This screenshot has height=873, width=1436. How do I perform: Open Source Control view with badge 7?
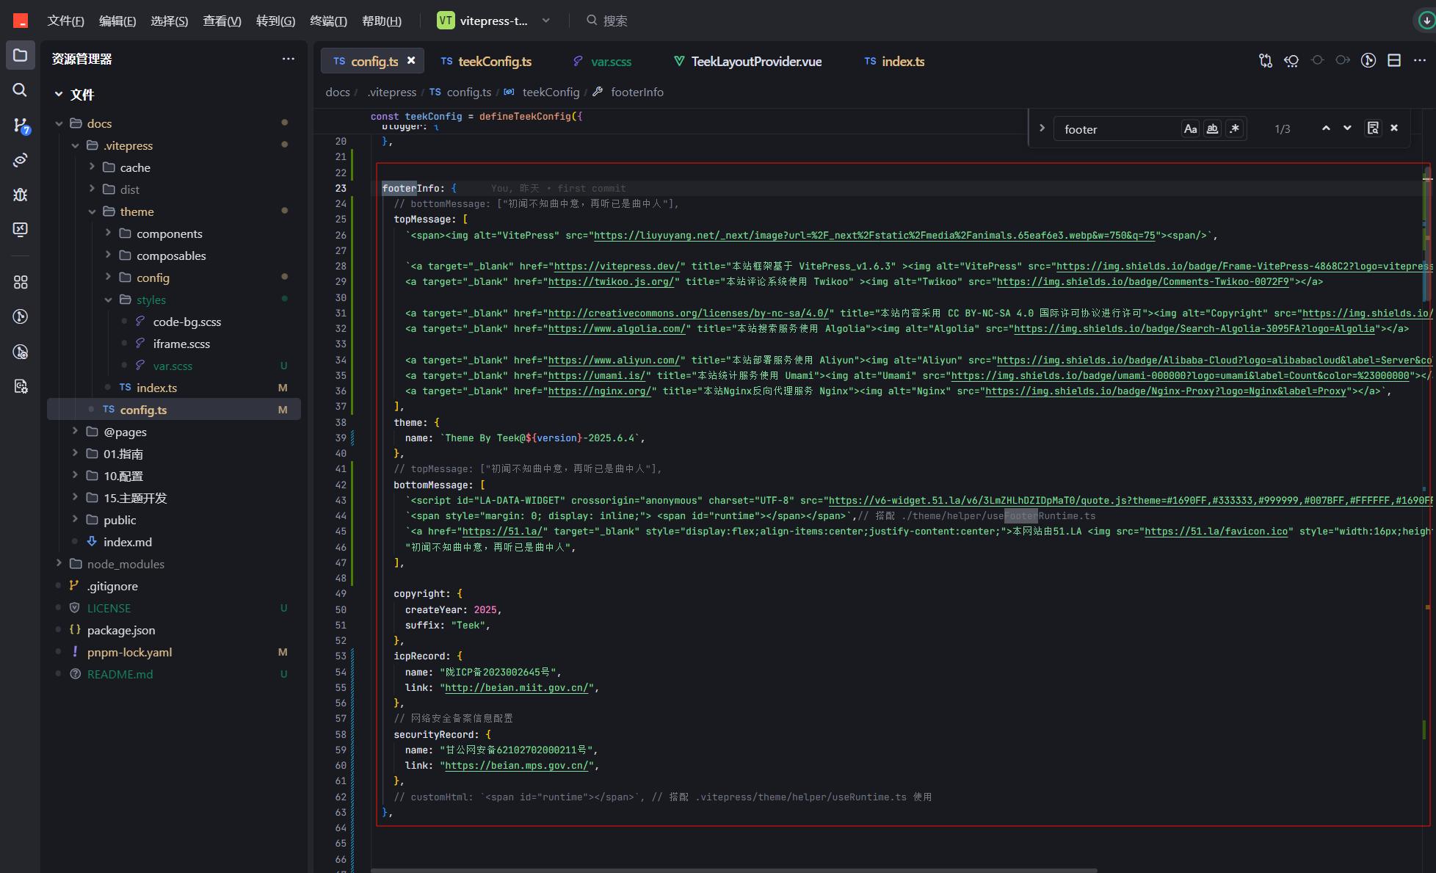tap(21, 126)
